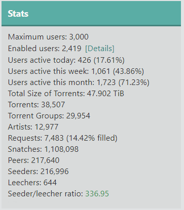Select the Peers: 217,640 line
Screen dimensions: 184x210
[33, 160]
